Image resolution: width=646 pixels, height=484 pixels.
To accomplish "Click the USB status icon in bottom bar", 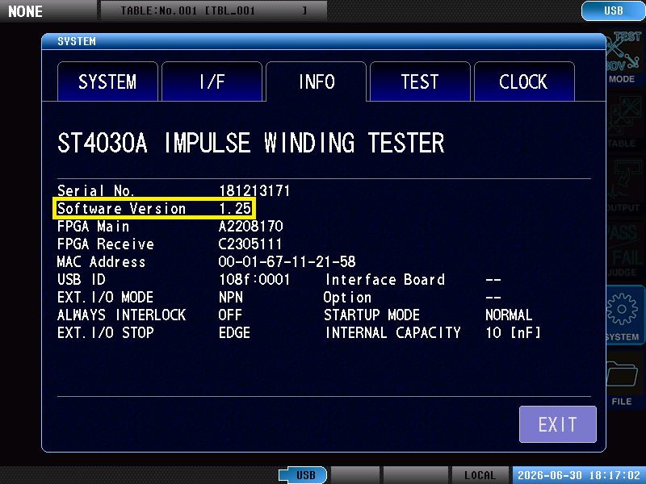I will [x=304, y=475].
